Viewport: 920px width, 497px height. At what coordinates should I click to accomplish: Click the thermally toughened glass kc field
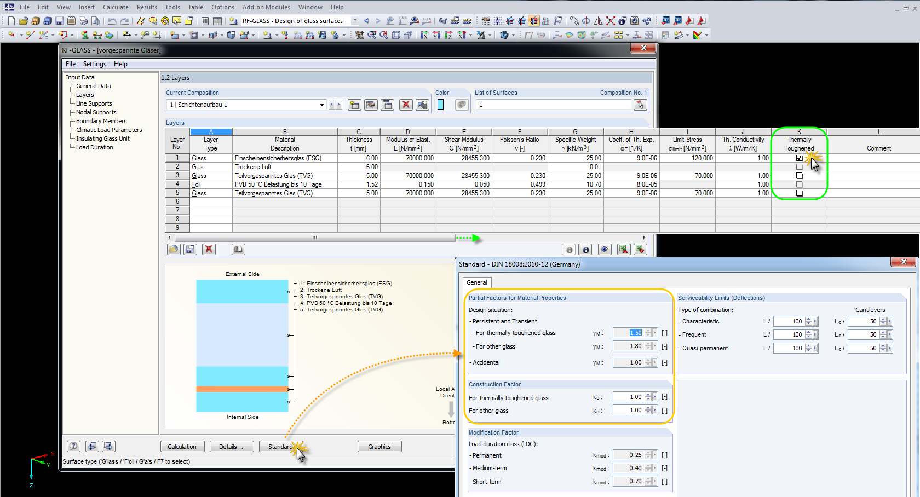pyautogui.click(x=628, y=397)
